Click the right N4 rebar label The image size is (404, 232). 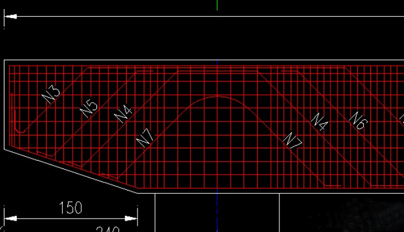[319, 121]
